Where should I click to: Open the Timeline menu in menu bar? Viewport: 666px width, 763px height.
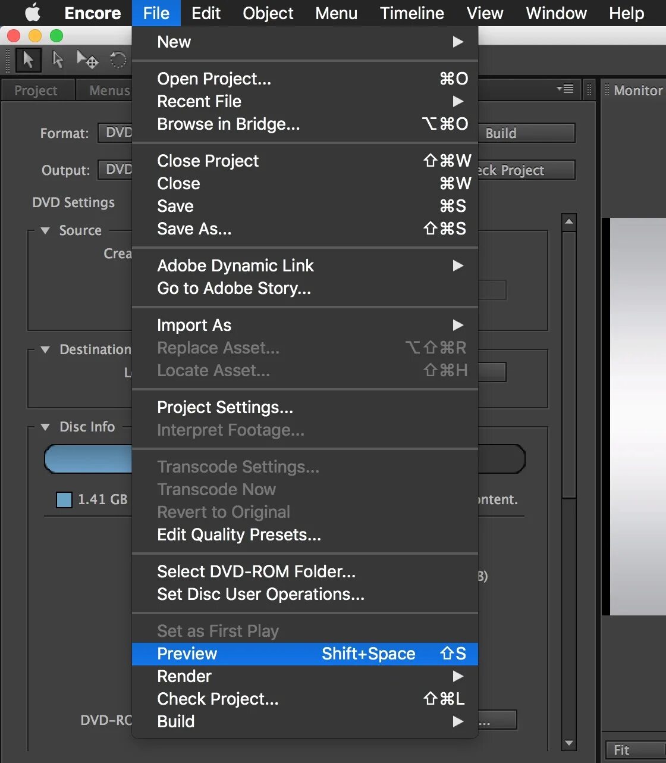tap(412, 13)
